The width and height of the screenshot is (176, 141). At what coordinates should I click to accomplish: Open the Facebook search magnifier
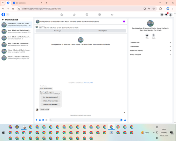8,14
